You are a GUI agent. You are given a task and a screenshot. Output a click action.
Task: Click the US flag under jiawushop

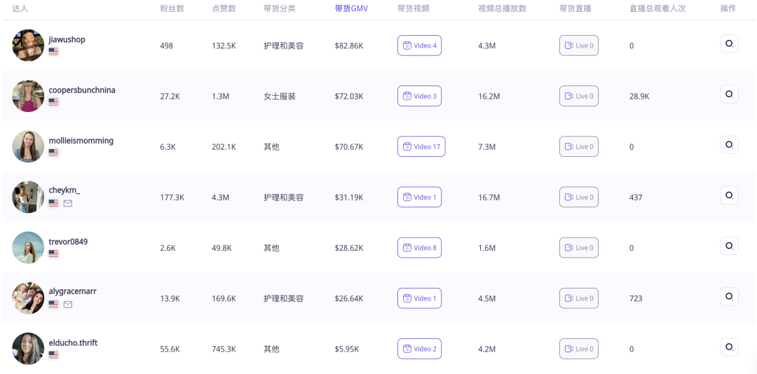click(53, 51)
